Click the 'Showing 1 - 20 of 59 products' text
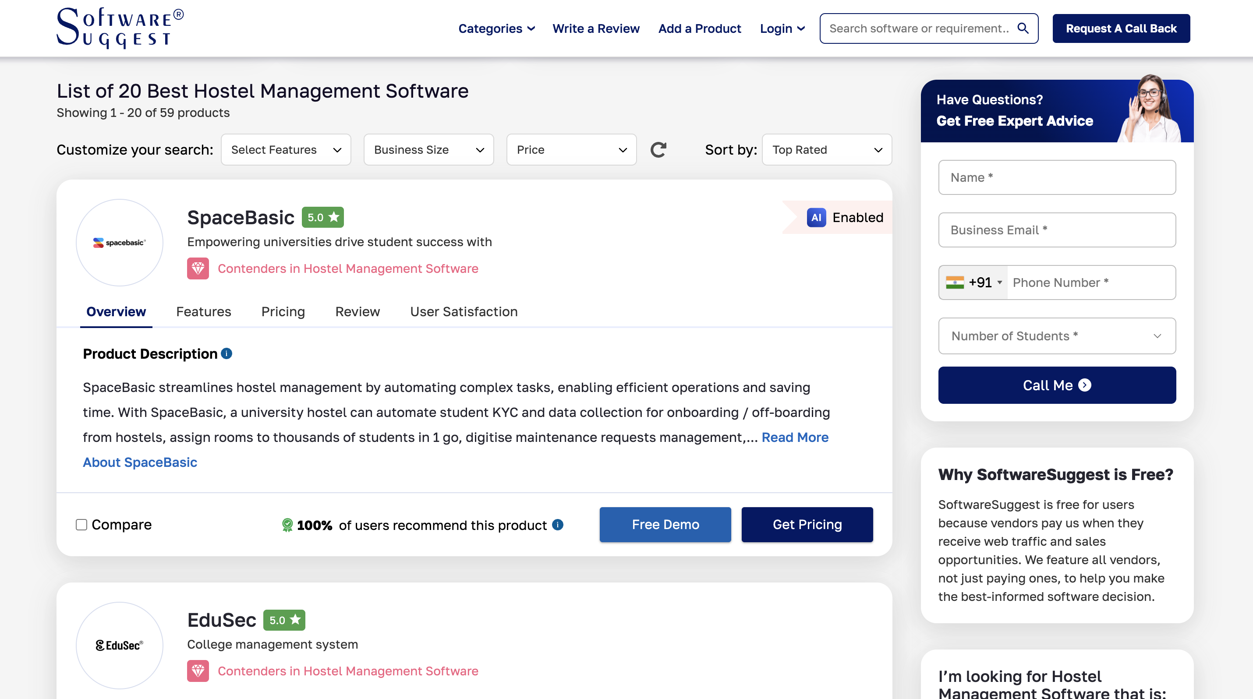This screenshot has width=1253, height=699. [143, 113]
